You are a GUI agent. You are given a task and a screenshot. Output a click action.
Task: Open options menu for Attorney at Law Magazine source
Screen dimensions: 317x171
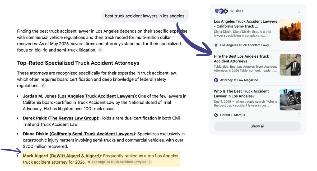(x=299, y=80)
